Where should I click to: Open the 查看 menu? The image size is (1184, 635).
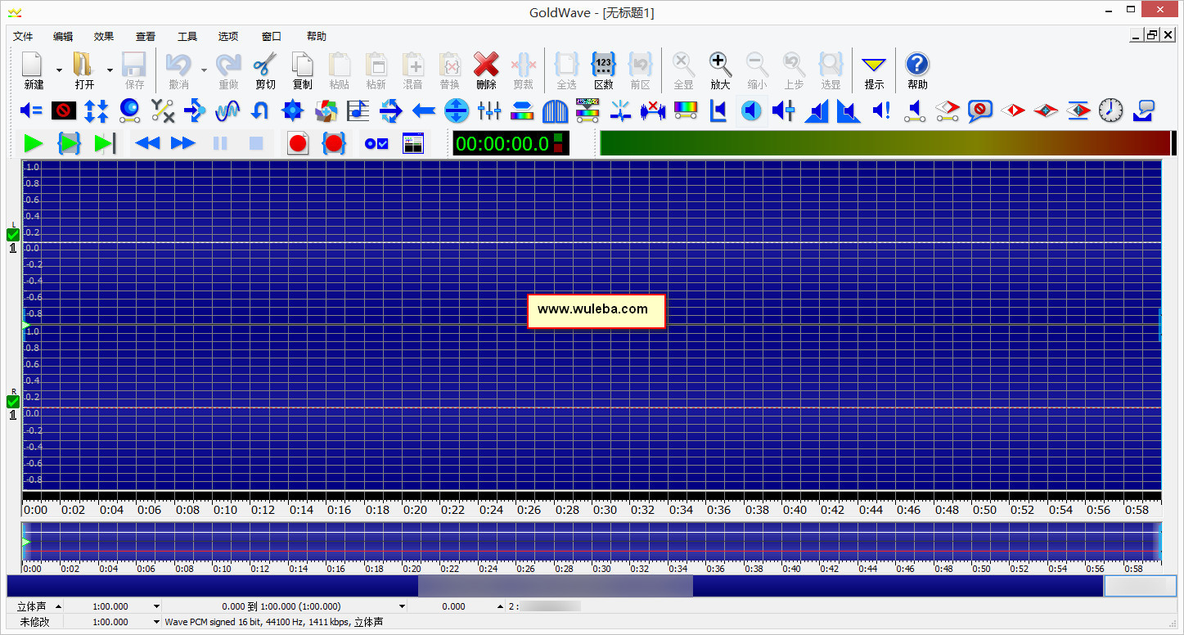[146, 36]
